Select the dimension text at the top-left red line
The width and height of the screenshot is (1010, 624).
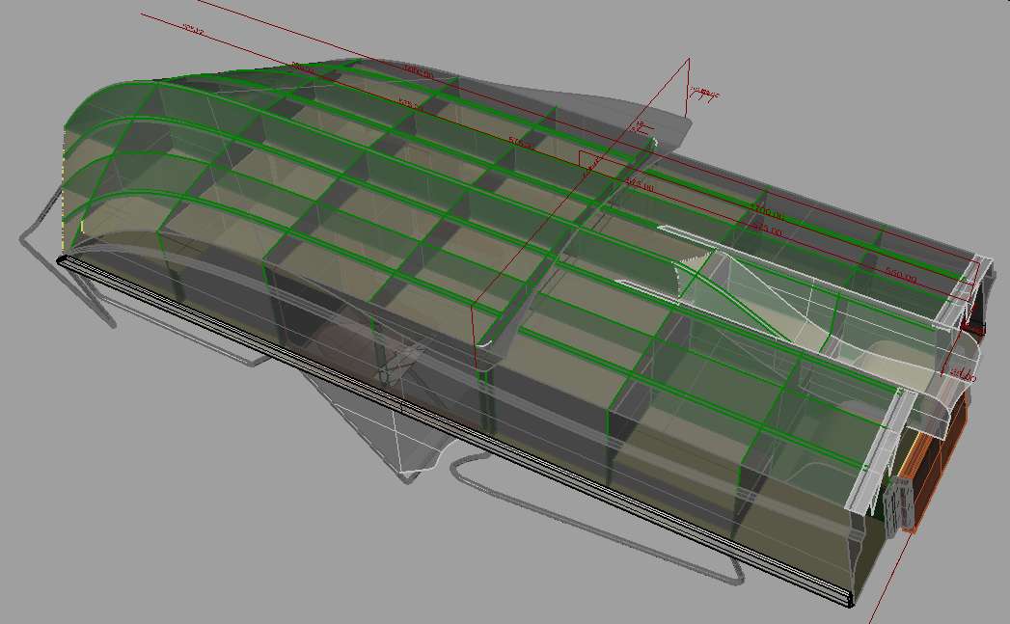pos(193,31)
